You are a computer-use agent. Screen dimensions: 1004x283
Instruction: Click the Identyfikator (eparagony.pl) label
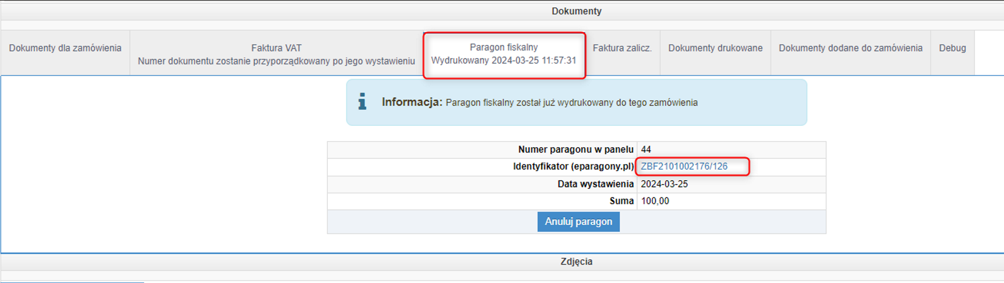point(573,167)
